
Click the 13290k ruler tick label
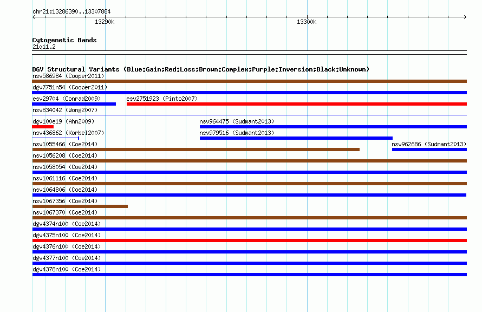(x=105, y=22)
